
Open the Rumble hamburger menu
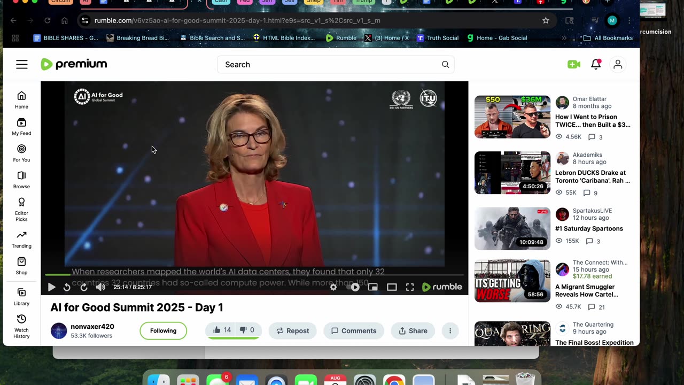(21, 65)
